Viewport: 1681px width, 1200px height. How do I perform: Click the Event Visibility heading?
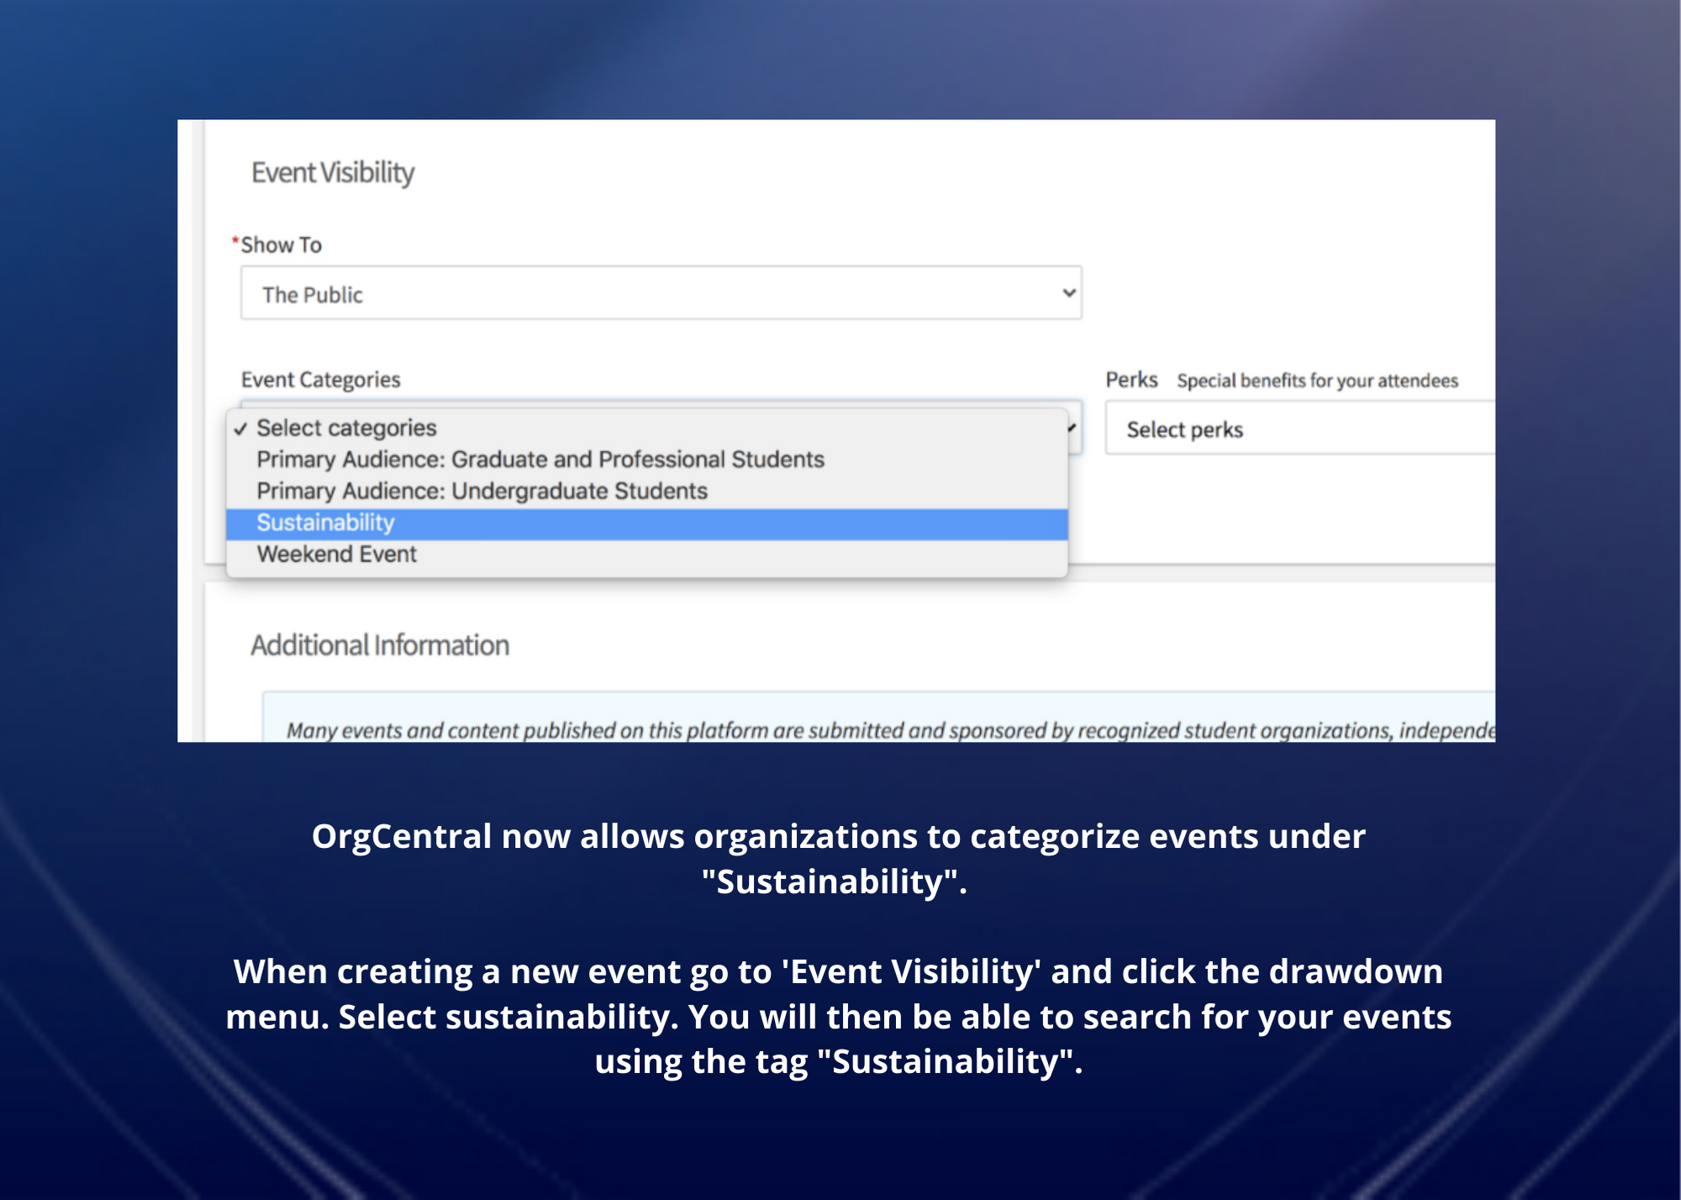(333, 172)
